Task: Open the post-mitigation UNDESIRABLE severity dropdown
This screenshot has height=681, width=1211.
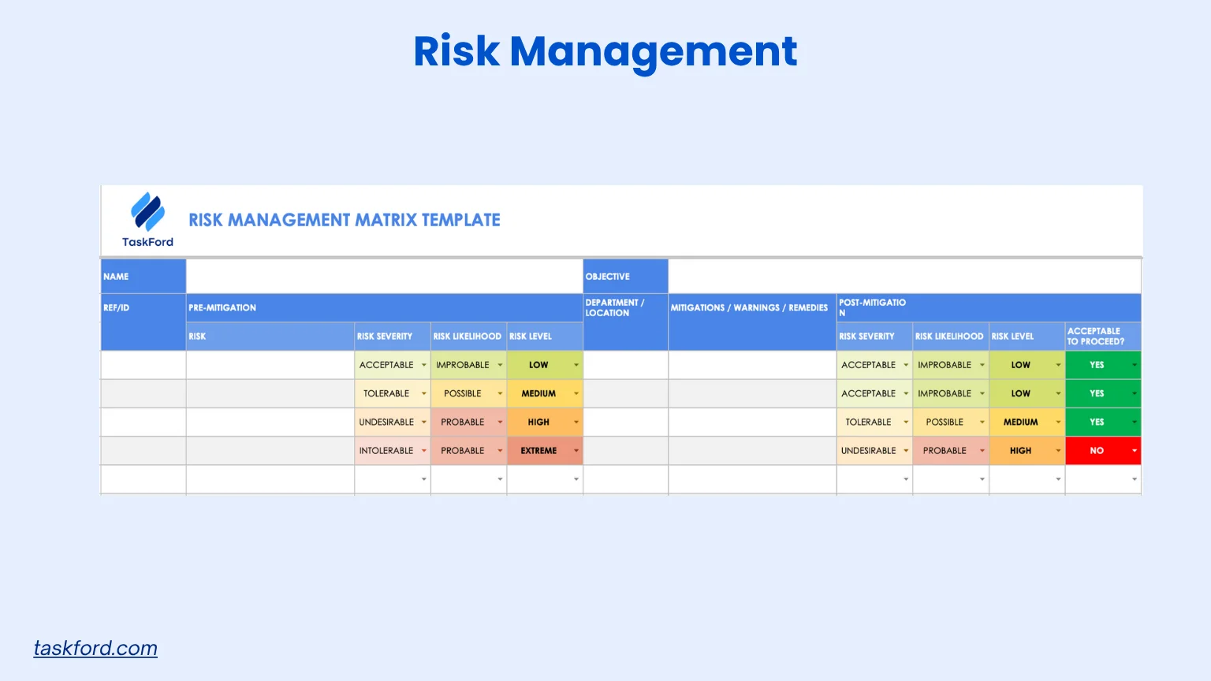Action: point(906,451)
